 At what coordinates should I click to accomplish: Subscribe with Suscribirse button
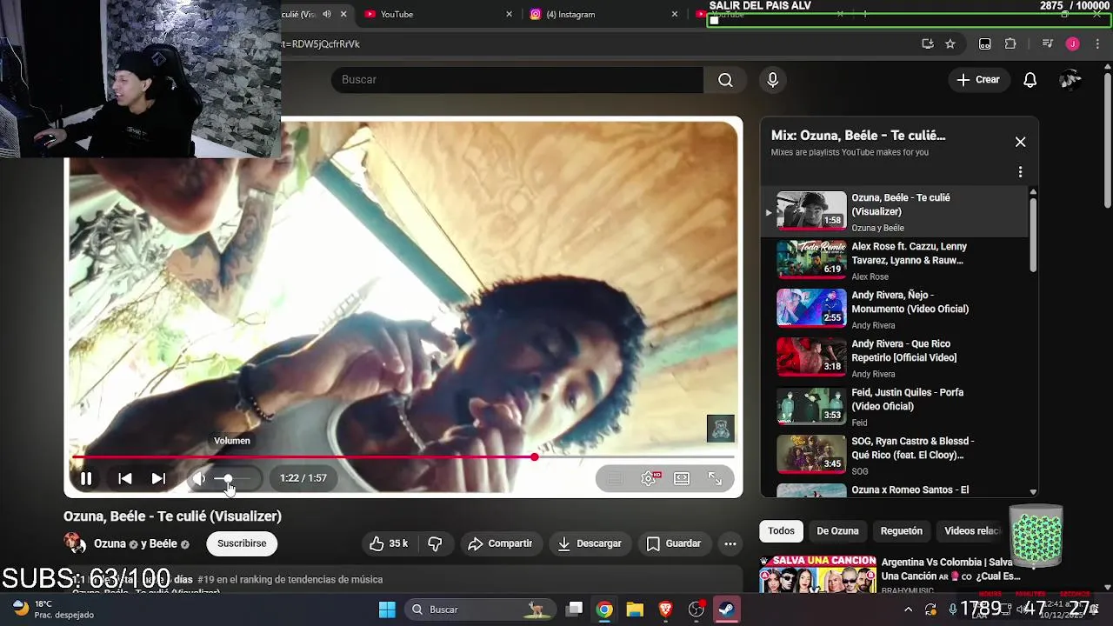(x=242, y=543)
